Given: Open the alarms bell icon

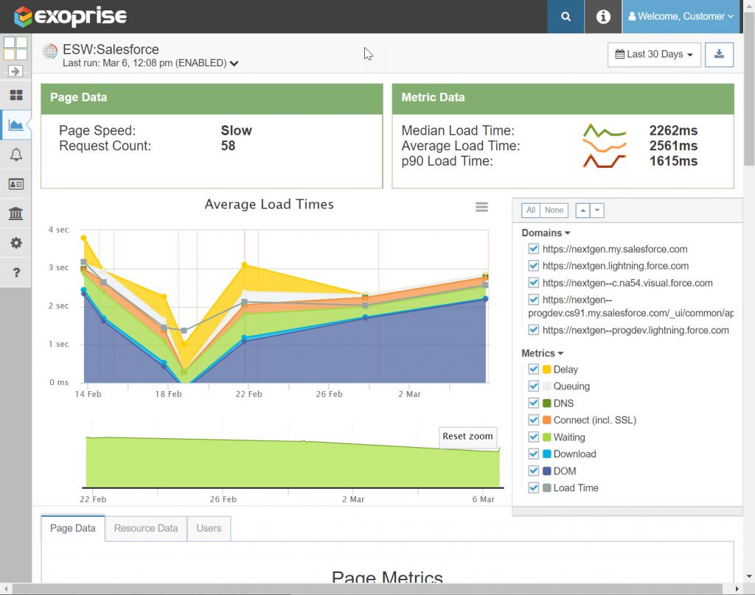Looking at the screenshot, I should click(x=16, y=155).
